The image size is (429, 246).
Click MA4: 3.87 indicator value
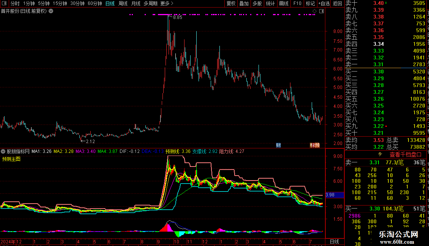107,151
